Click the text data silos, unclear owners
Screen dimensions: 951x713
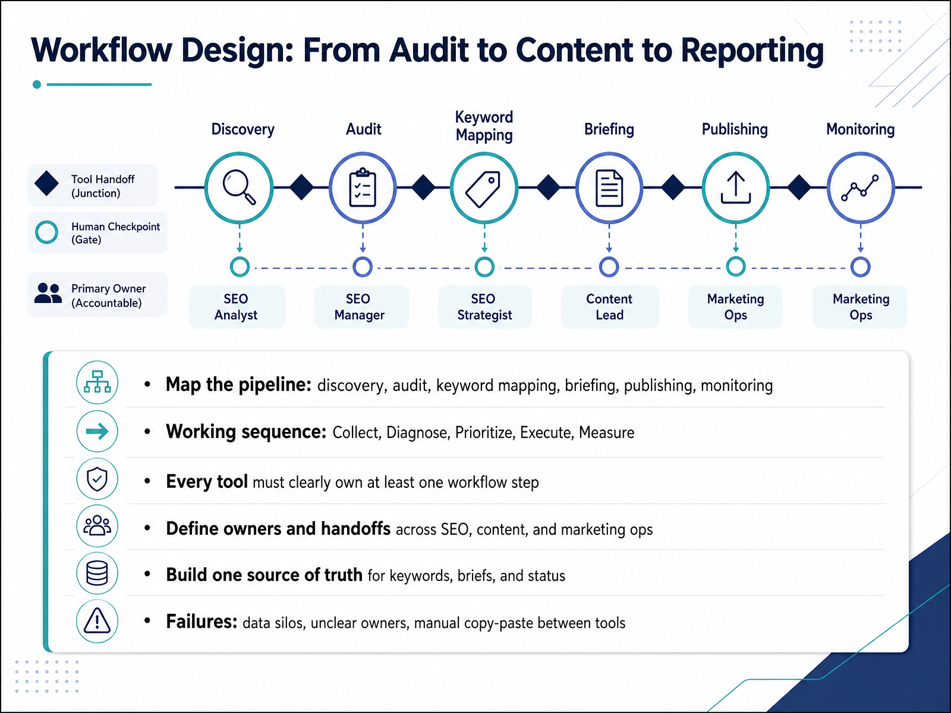[x=325, y=623]
